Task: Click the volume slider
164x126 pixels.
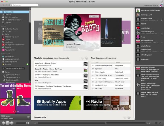Action: [22, 123]
